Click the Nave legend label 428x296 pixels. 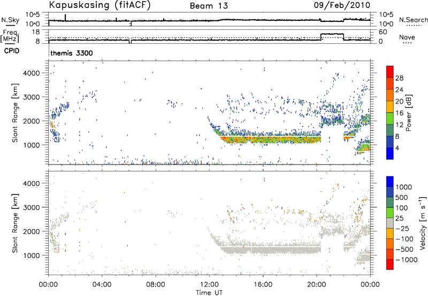tap(407, 37)
